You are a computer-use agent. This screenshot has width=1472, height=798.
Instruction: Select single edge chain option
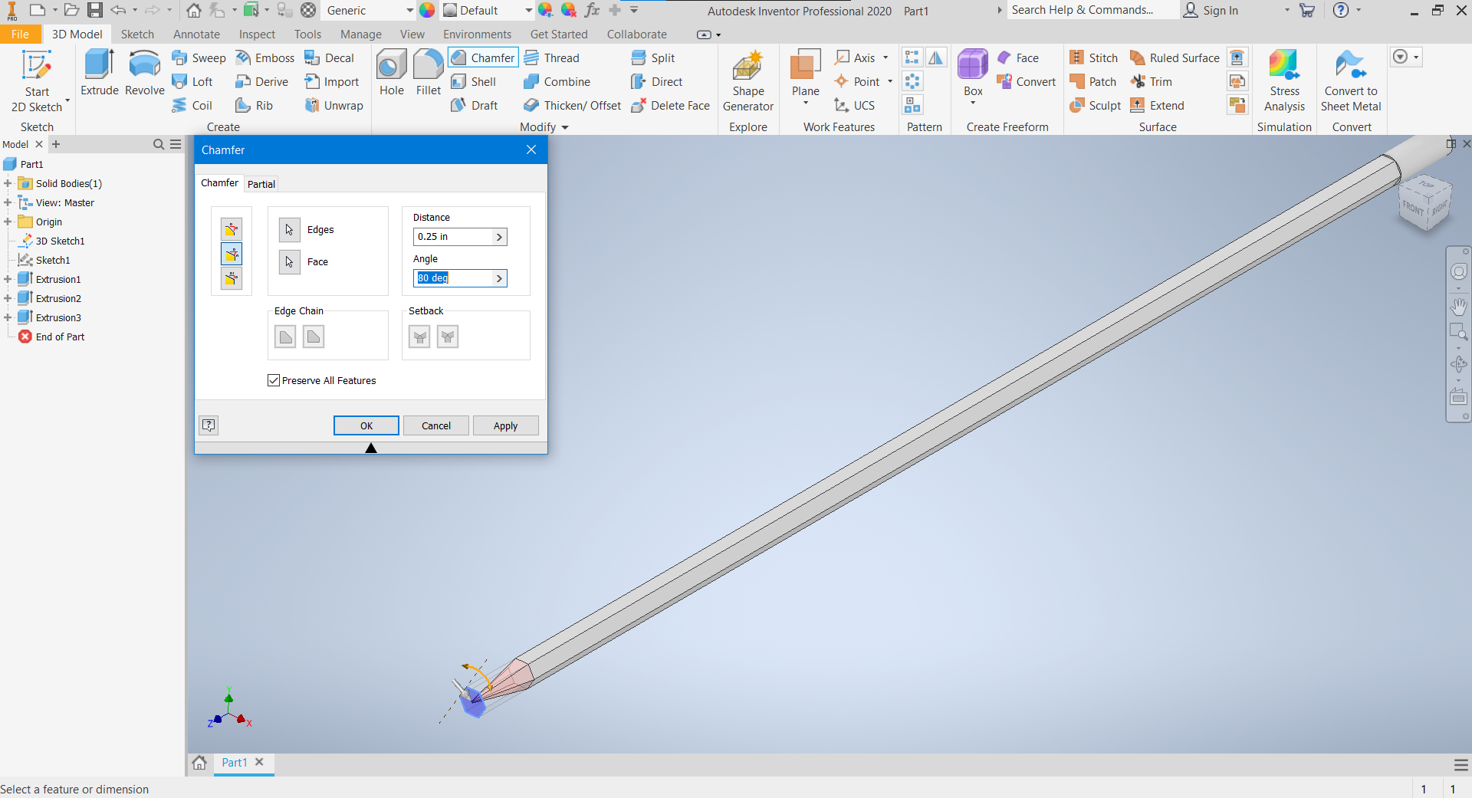[314, 337]
